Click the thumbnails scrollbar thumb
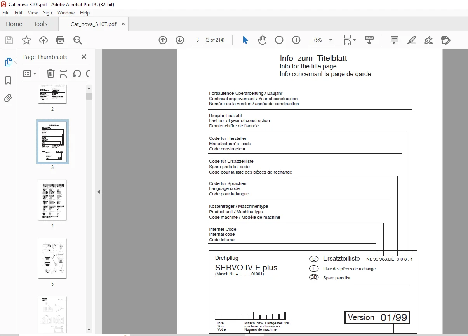 (x=89, y=96)
